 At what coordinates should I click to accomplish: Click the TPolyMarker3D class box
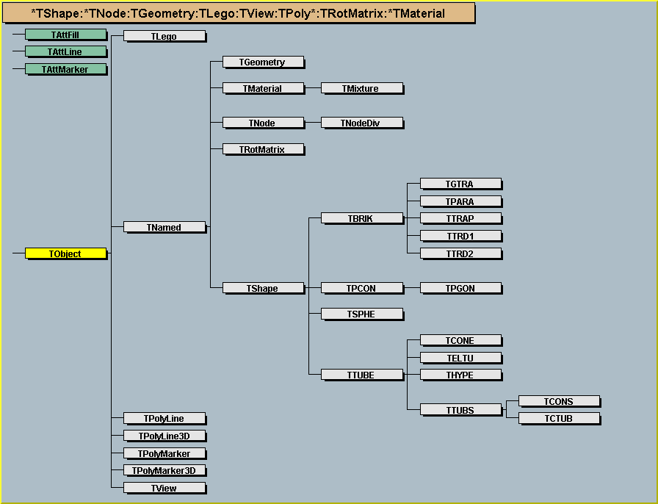point(164,470)
